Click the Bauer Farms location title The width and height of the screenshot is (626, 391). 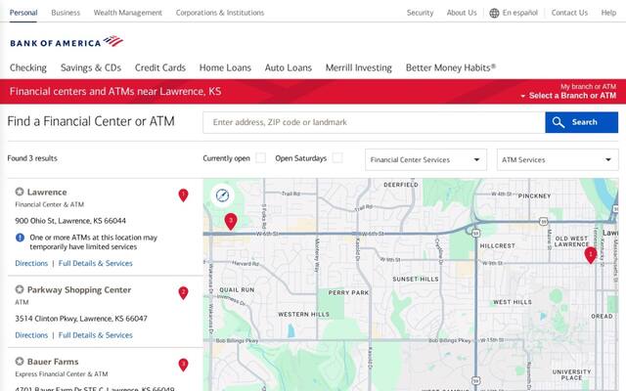[x=53, y=362]
